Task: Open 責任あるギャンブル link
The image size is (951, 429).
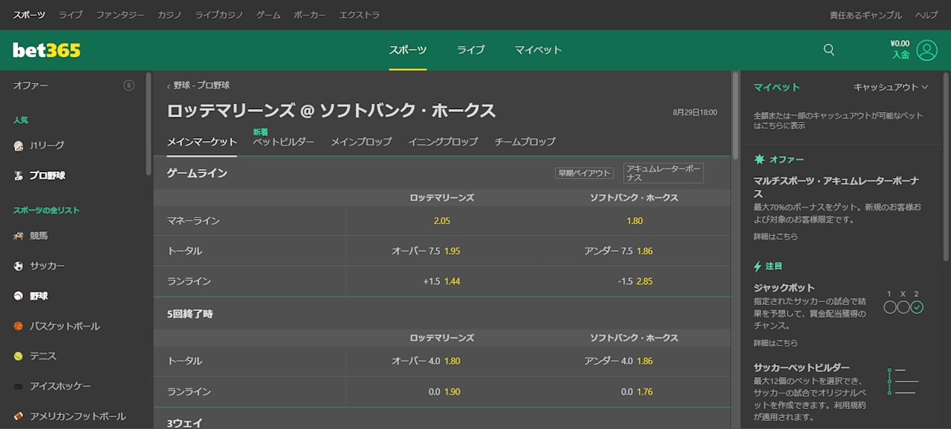Action: pos(866,15)
